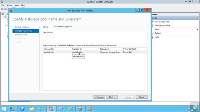Open the File menu

coord(3,5)
